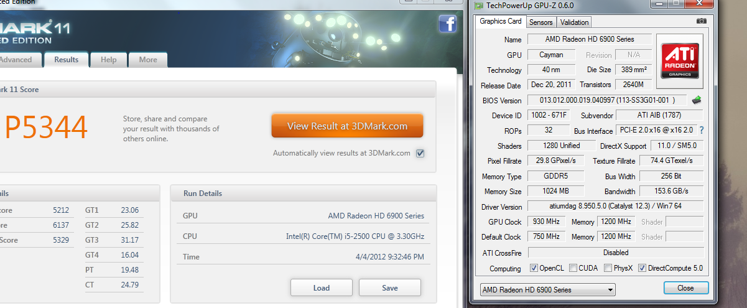Viewport: 747px width, 308px height.
Task: Click the GPU Clock 930 MHz field
Action: [x=547, y=222]
